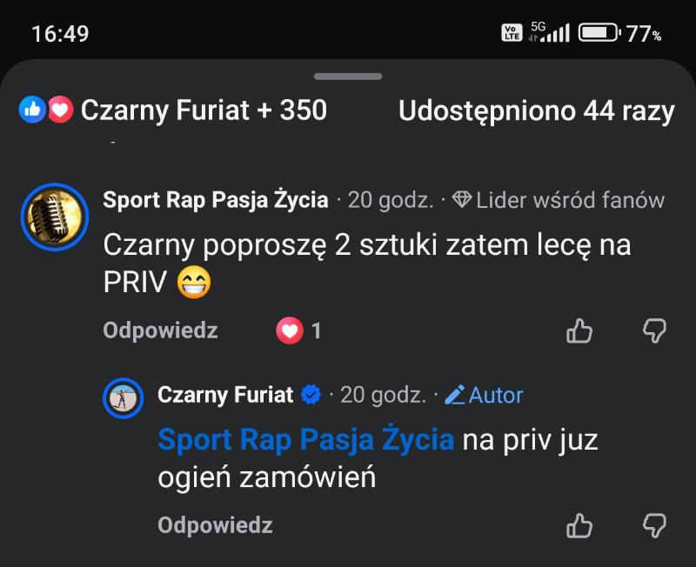Dislike the Sport Rap Pasja Życia comment

pos(654,330)
